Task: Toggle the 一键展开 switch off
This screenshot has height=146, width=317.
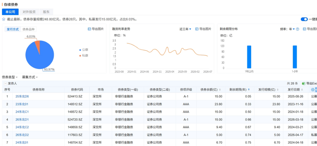Action: 304,19
